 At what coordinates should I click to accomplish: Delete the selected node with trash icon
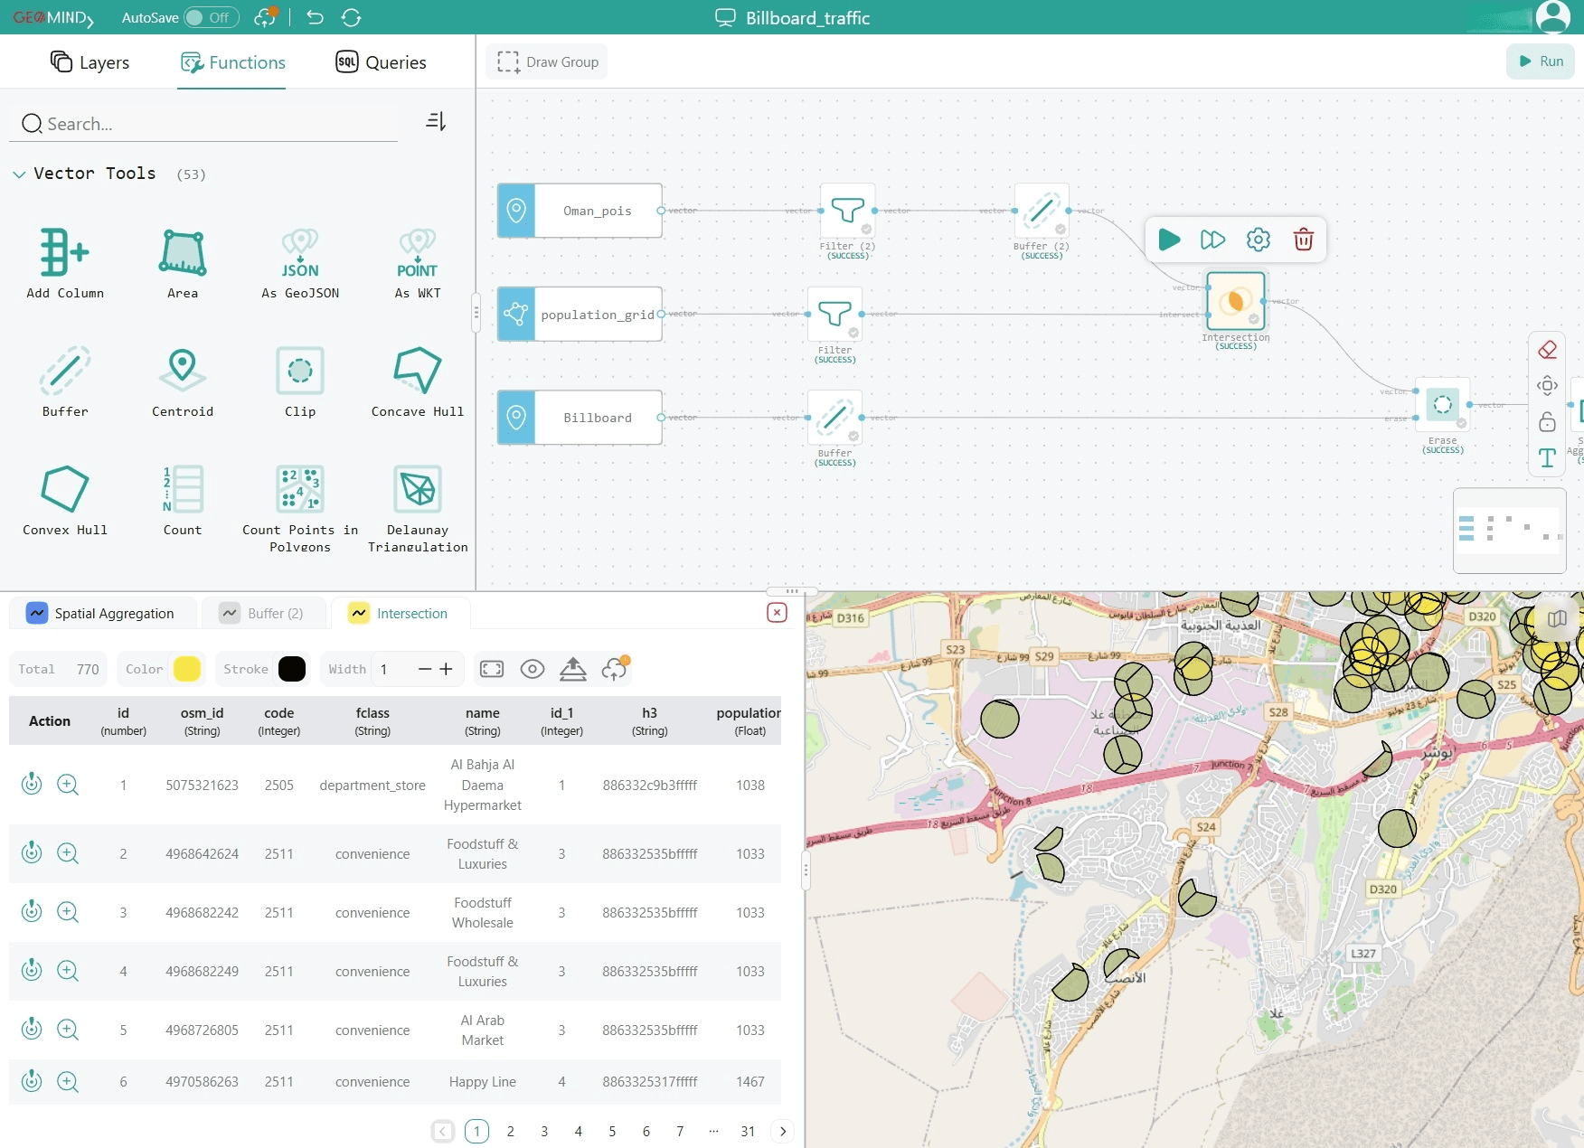coord(1303,240)
